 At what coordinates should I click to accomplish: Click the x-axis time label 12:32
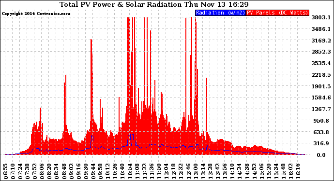coord(181,172)
